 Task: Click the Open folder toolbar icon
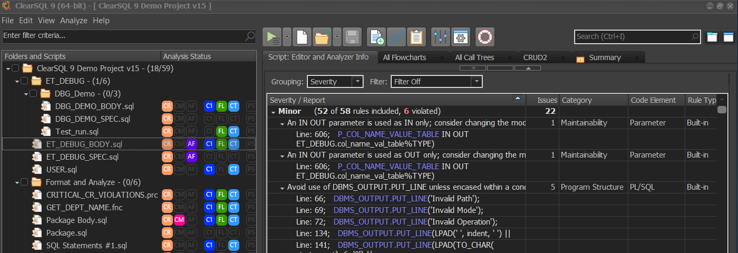(x=322, y=37)
